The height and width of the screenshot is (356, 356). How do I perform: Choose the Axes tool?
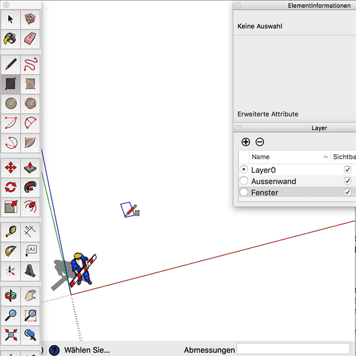tap(10, 271)
